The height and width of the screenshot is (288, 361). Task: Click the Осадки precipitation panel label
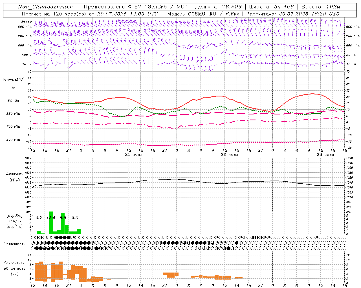tap(14, 221)
